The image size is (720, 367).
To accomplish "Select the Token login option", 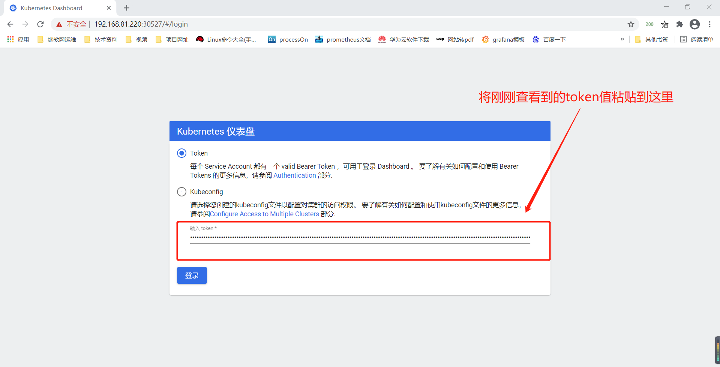I will (182, 153).
